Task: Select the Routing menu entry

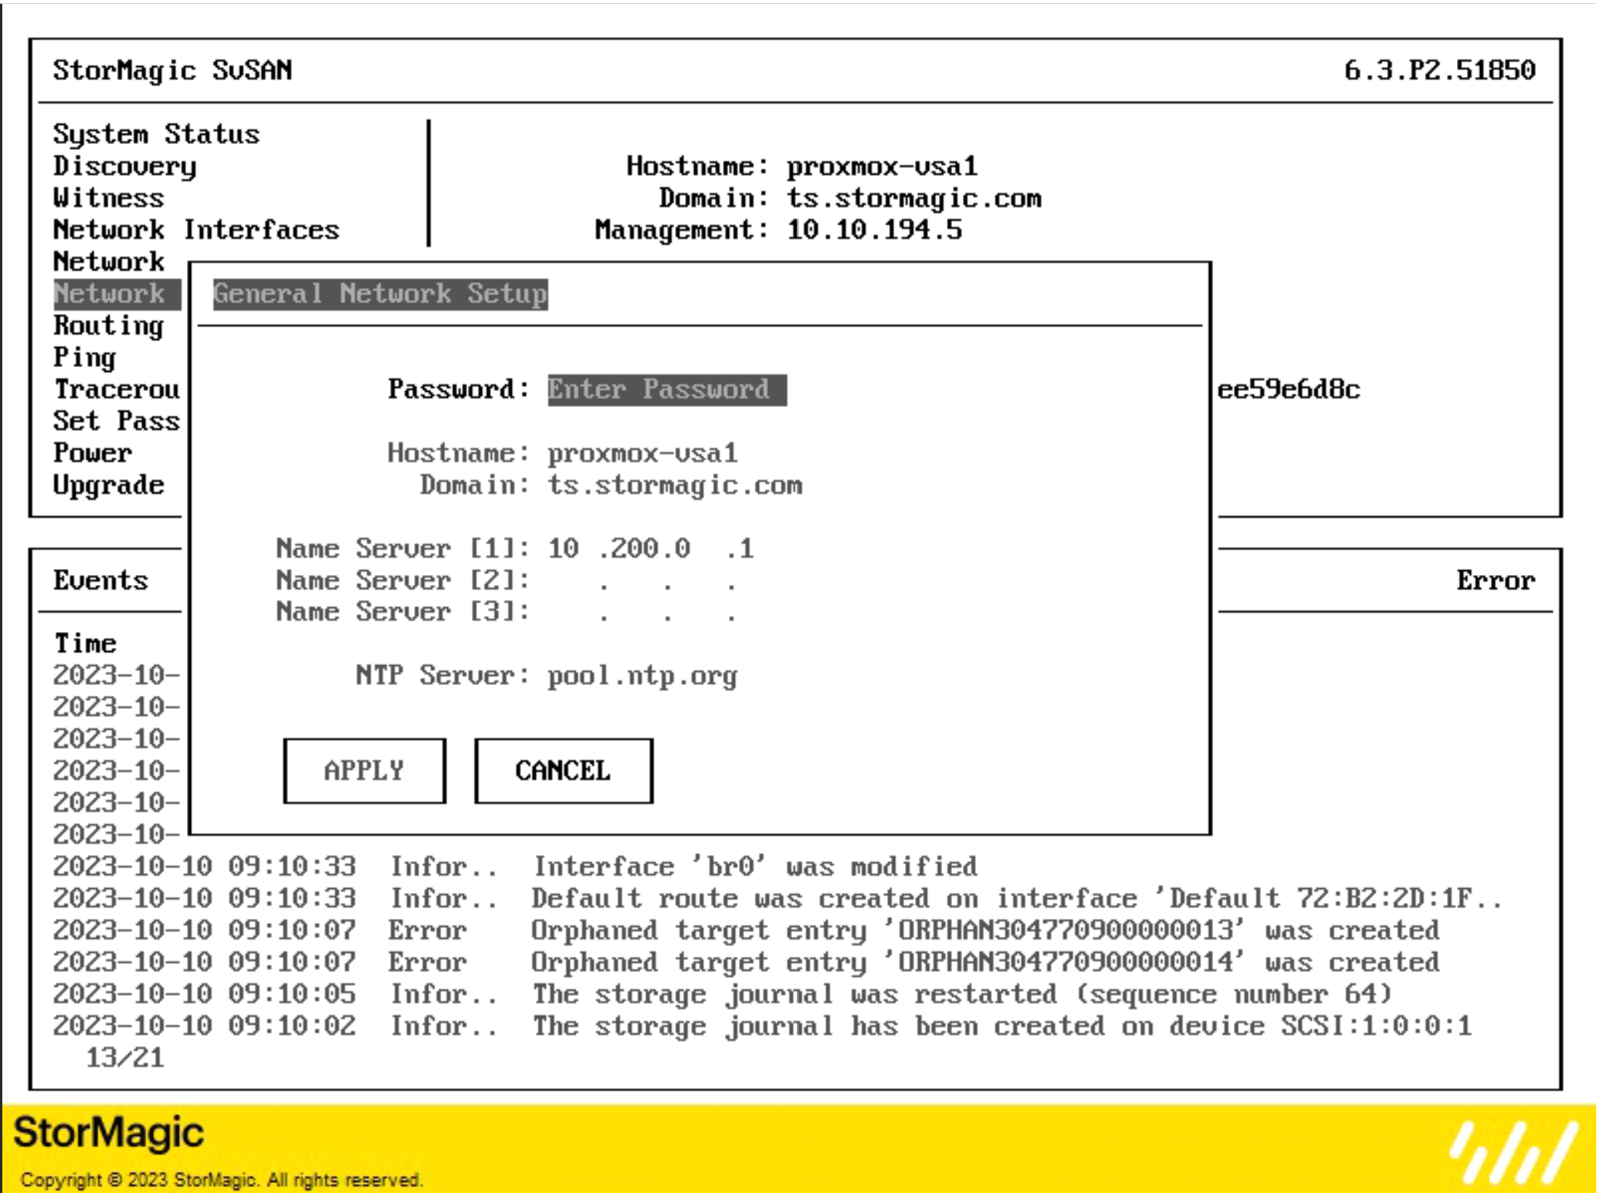Action: 109,326
